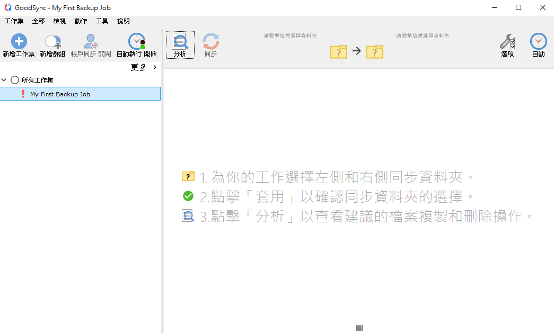The width and height of the screenshot is (554, 333).
Task: Select the right sync folder icon
Action: click(x=375, y=51)
